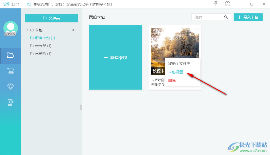The width and height of the screenshot is (270, 155).
Task: Choose 卡包设置 from context menu
Action: pos(176,72)
